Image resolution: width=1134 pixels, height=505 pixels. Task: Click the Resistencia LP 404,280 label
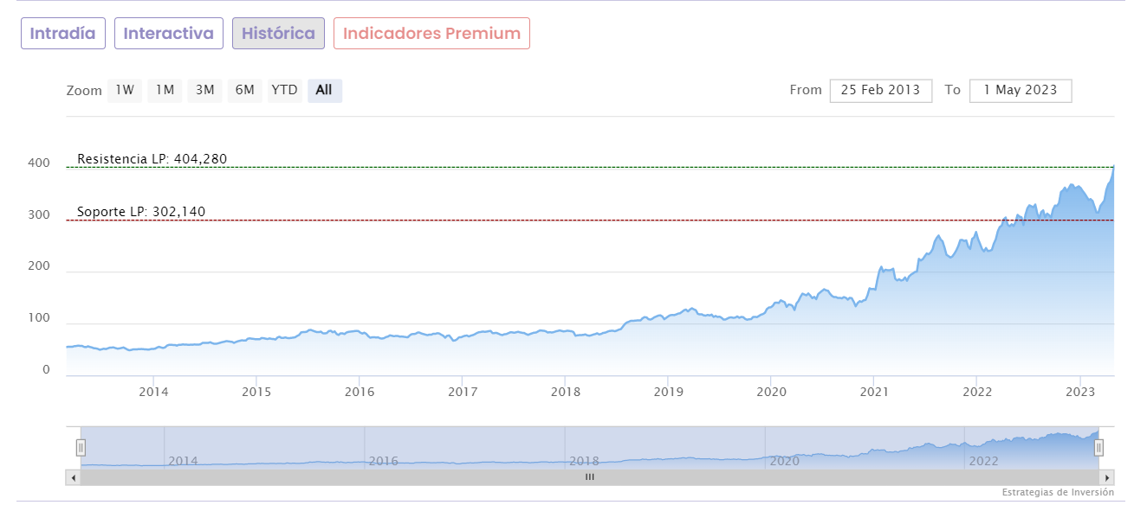[152, 159]
